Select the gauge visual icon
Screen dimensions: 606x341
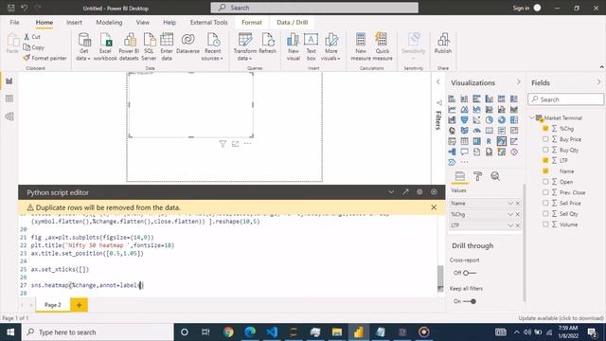coord(476,131)
